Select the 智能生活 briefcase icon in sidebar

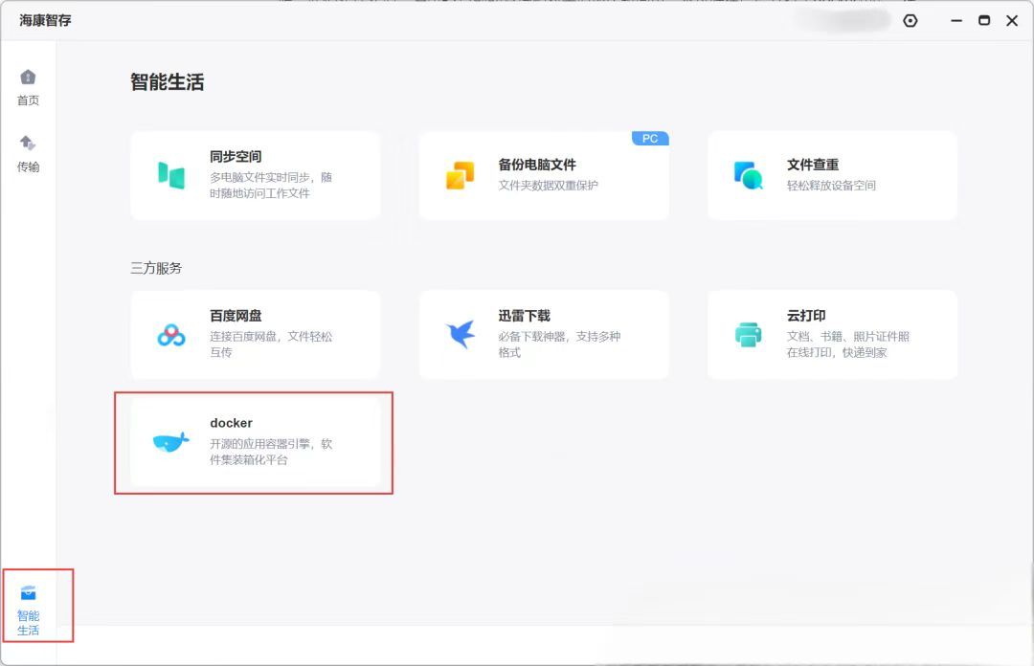(x=28, y=593)
